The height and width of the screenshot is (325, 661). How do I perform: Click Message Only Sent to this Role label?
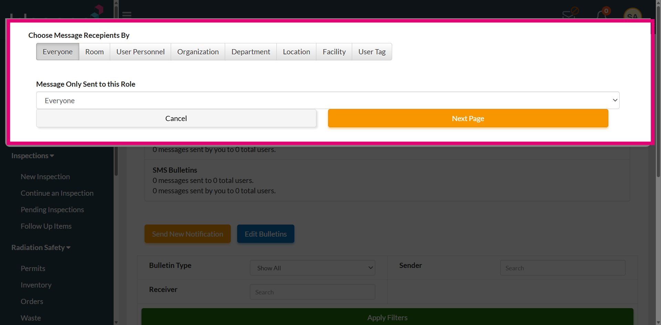tap(86, 84)
